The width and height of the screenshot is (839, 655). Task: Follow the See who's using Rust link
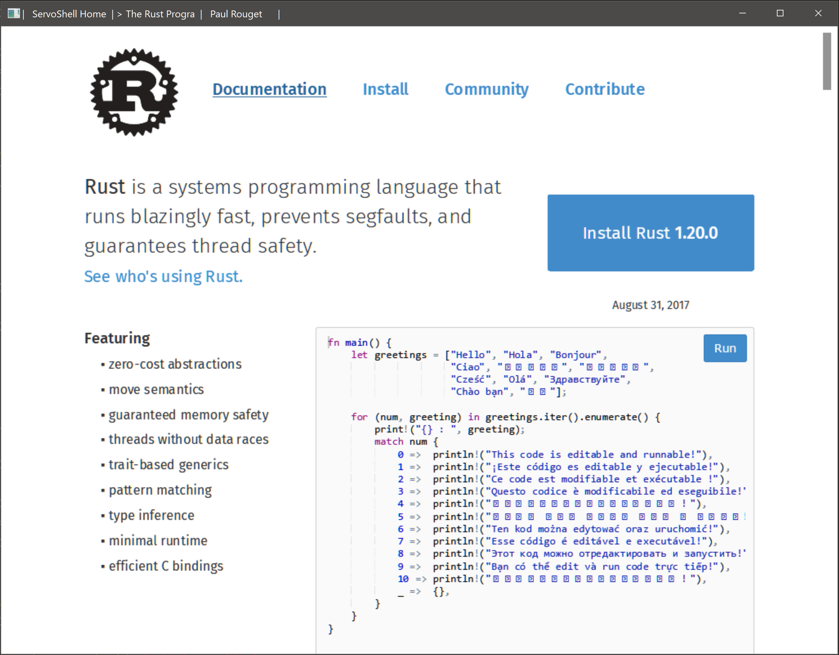coord(163,276)
